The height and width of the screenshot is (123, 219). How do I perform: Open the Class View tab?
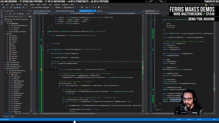18,113
